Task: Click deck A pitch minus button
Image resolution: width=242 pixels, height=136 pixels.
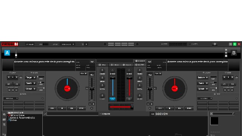Action: 90,104
